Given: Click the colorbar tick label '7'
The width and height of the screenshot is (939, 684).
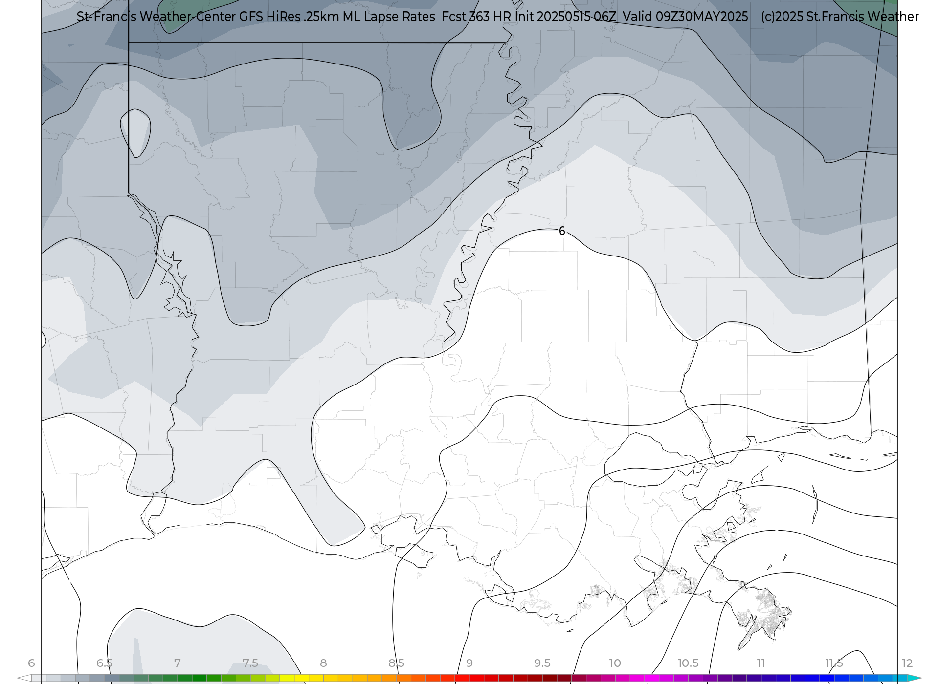Looking at the screenshot, I should pyautogui.click(x=177, y=663).
